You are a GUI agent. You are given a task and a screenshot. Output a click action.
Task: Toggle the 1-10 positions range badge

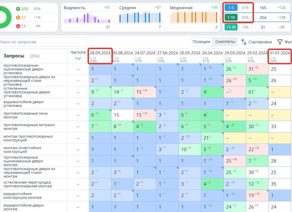point(231,18)
